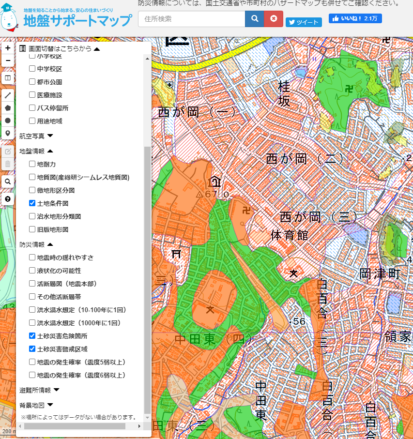Expand the 避難所情報 section

[56, 390]
